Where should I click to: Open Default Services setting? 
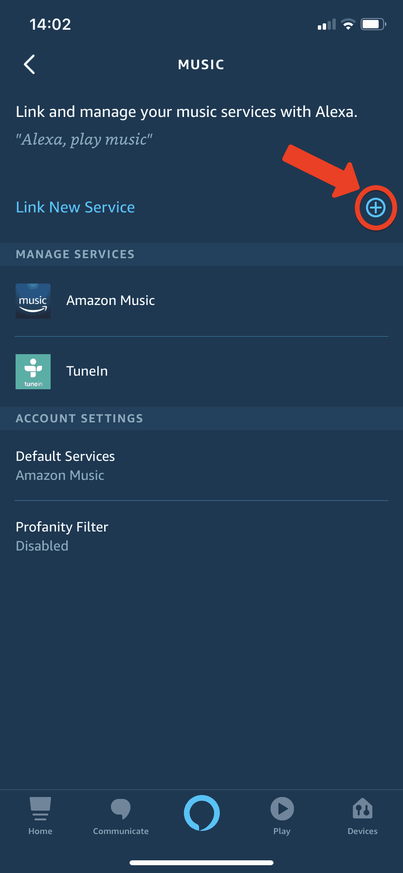tap(66, 465)
